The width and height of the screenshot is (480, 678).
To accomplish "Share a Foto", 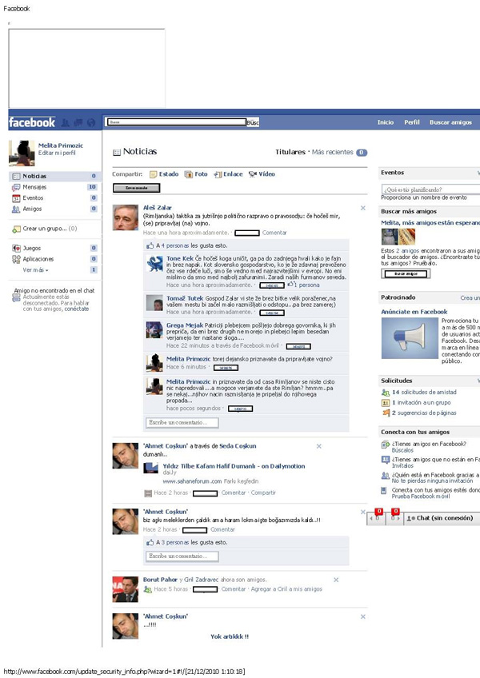I will (196, 174).
